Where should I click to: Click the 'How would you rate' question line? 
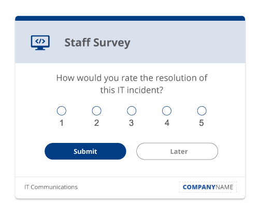point(132,78)
